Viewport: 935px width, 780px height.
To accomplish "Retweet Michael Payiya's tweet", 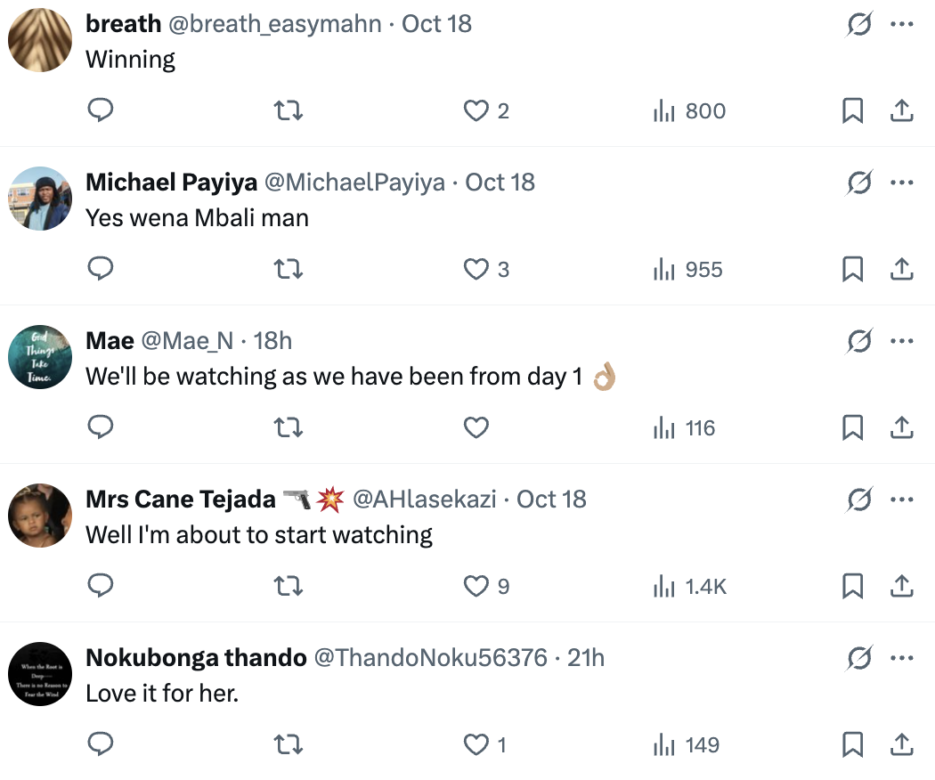I will (x=288, y=269).
